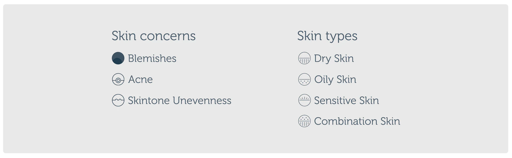Click the Skintone Unevenness wave icon
This screenshot has width=512, height=158.
(118, 100)
